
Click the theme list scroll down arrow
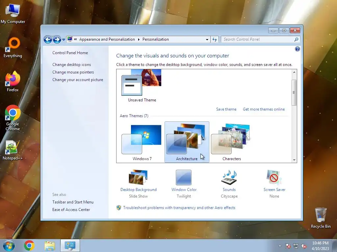(x=294, y=160)
